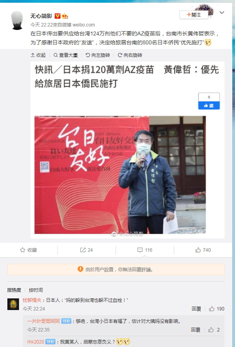Sort comments by 按时间
235x347 pixels.
click(x=36, y=290)
